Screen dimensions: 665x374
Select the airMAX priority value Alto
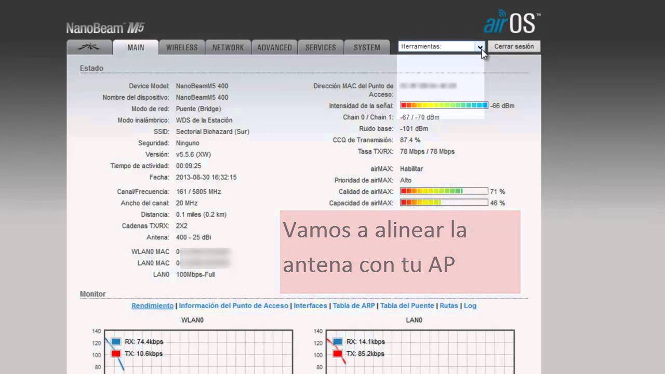point(406,180)
